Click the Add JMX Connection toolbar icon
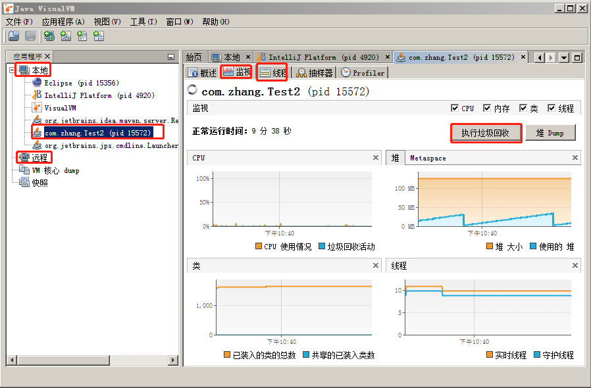Viewport: 591px width, 388px height. (66, 36)
